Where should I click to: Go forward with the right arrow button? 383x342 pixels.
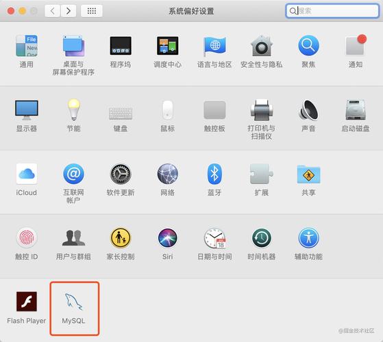click(69, 11)
